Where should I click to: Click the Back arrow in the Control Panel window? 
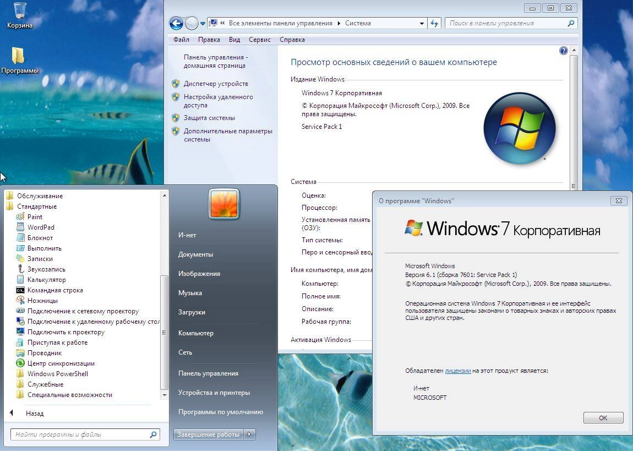(x=176, y=24)
